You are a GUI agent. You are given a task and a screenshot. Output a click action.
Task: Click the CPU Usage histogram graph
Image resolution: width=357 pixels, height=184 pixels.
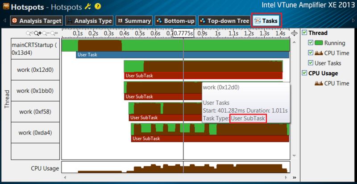pos(176,167)
